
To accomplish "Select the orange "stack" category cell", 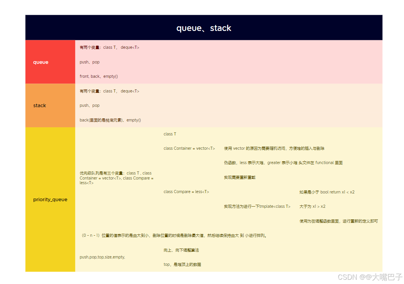I will 50,105.
